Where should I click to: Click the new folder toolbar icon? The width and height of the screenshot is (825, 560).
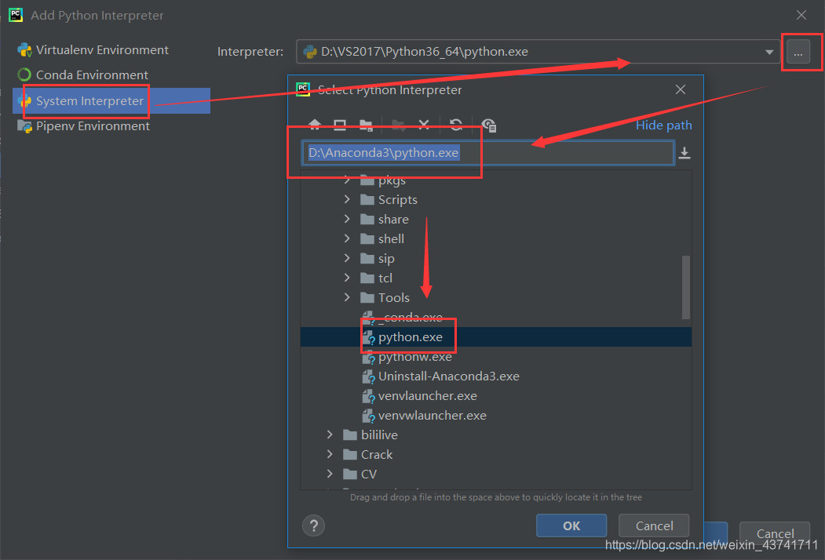pos(398,125)
